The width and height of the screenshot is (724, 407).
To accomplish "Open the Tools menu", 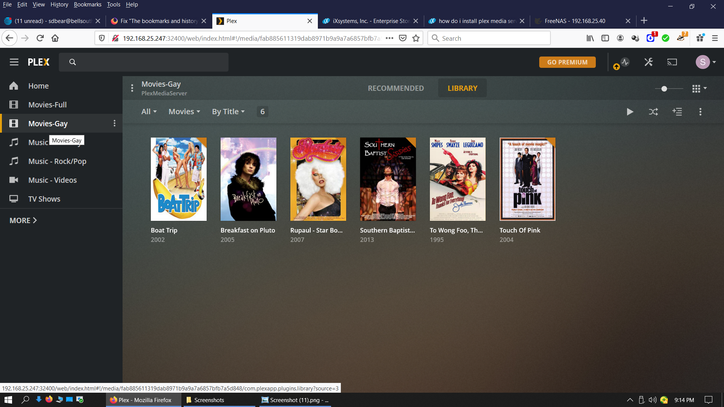I will click(114, 5).
